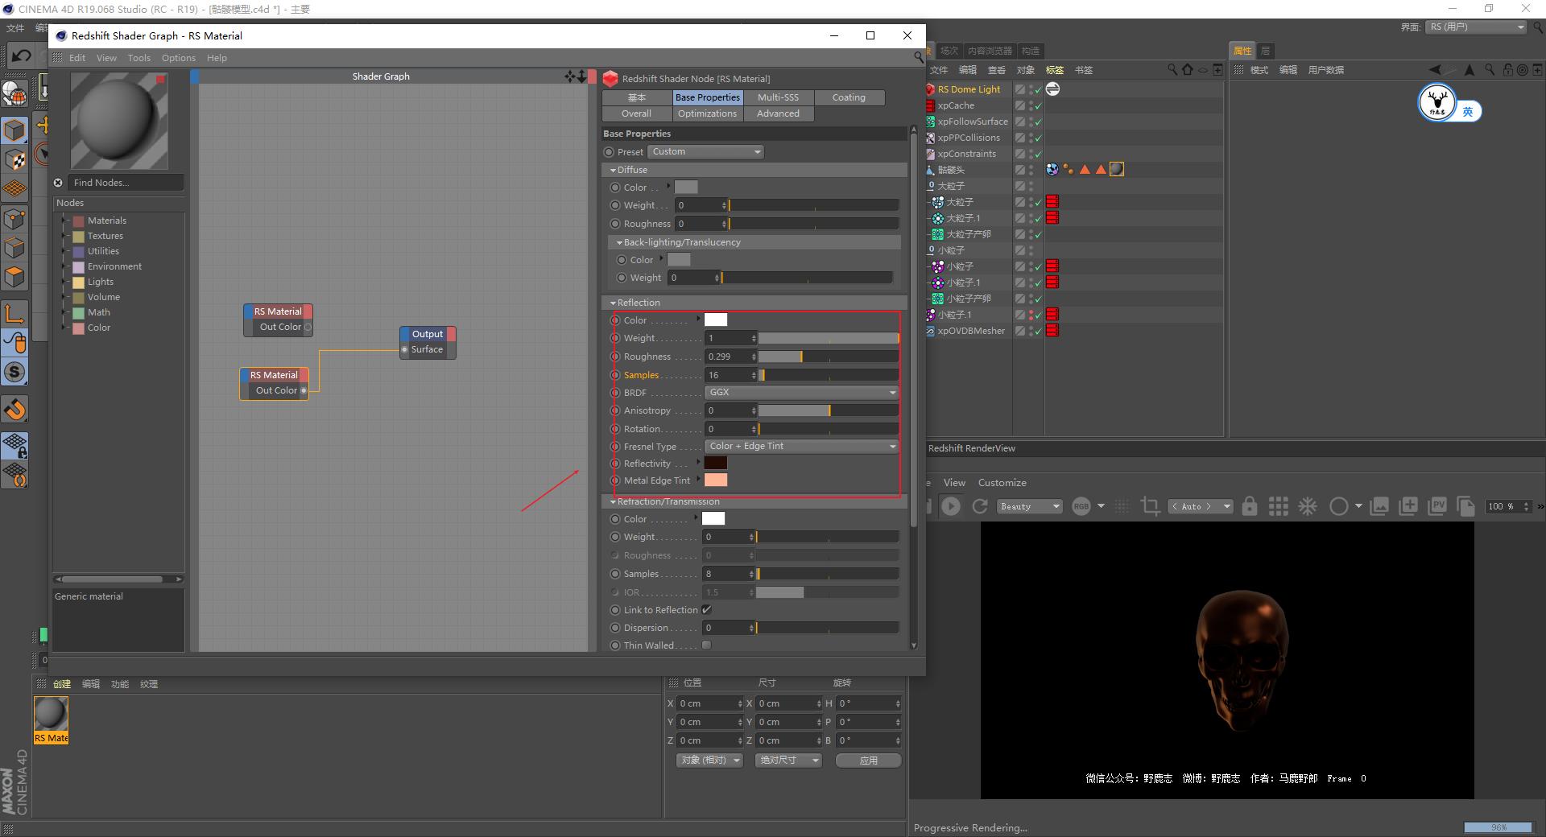This screenshot has height=837, width=1546.
Task: Start progressive rendering with the play icon in RenderView
Action: pos(951,506)
